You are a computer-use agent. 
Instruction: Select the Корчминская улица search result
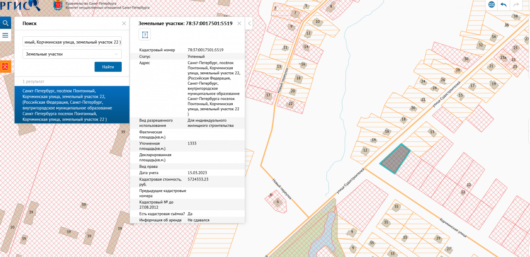[x=72, y=105]
